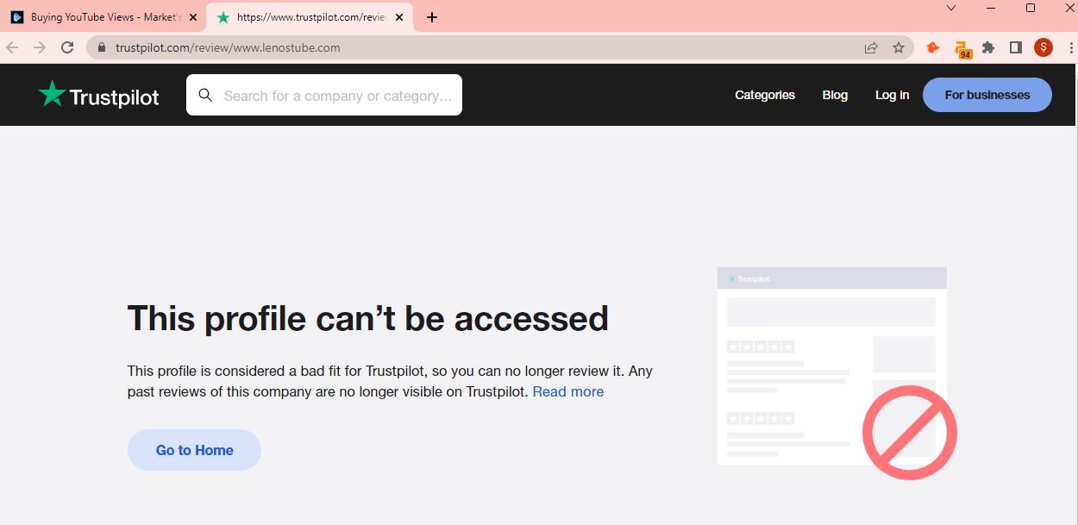Click the search magnifier icon
The image size is (1078, 525).
(205, 95)
